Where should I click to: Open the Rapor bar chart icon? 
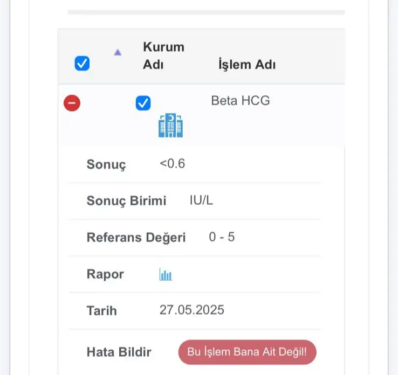click(x=166, y=275)
